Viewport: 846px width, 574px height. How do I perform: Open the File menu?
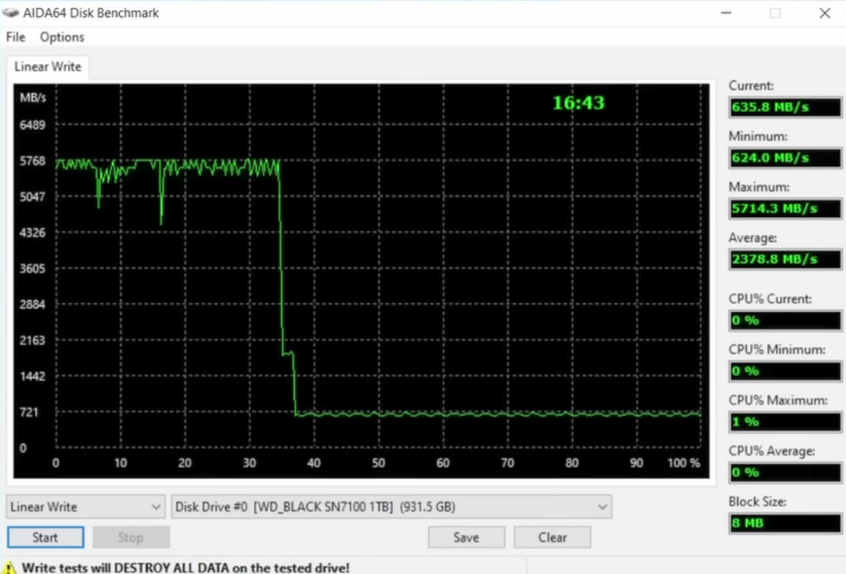(x=16, y=37)
